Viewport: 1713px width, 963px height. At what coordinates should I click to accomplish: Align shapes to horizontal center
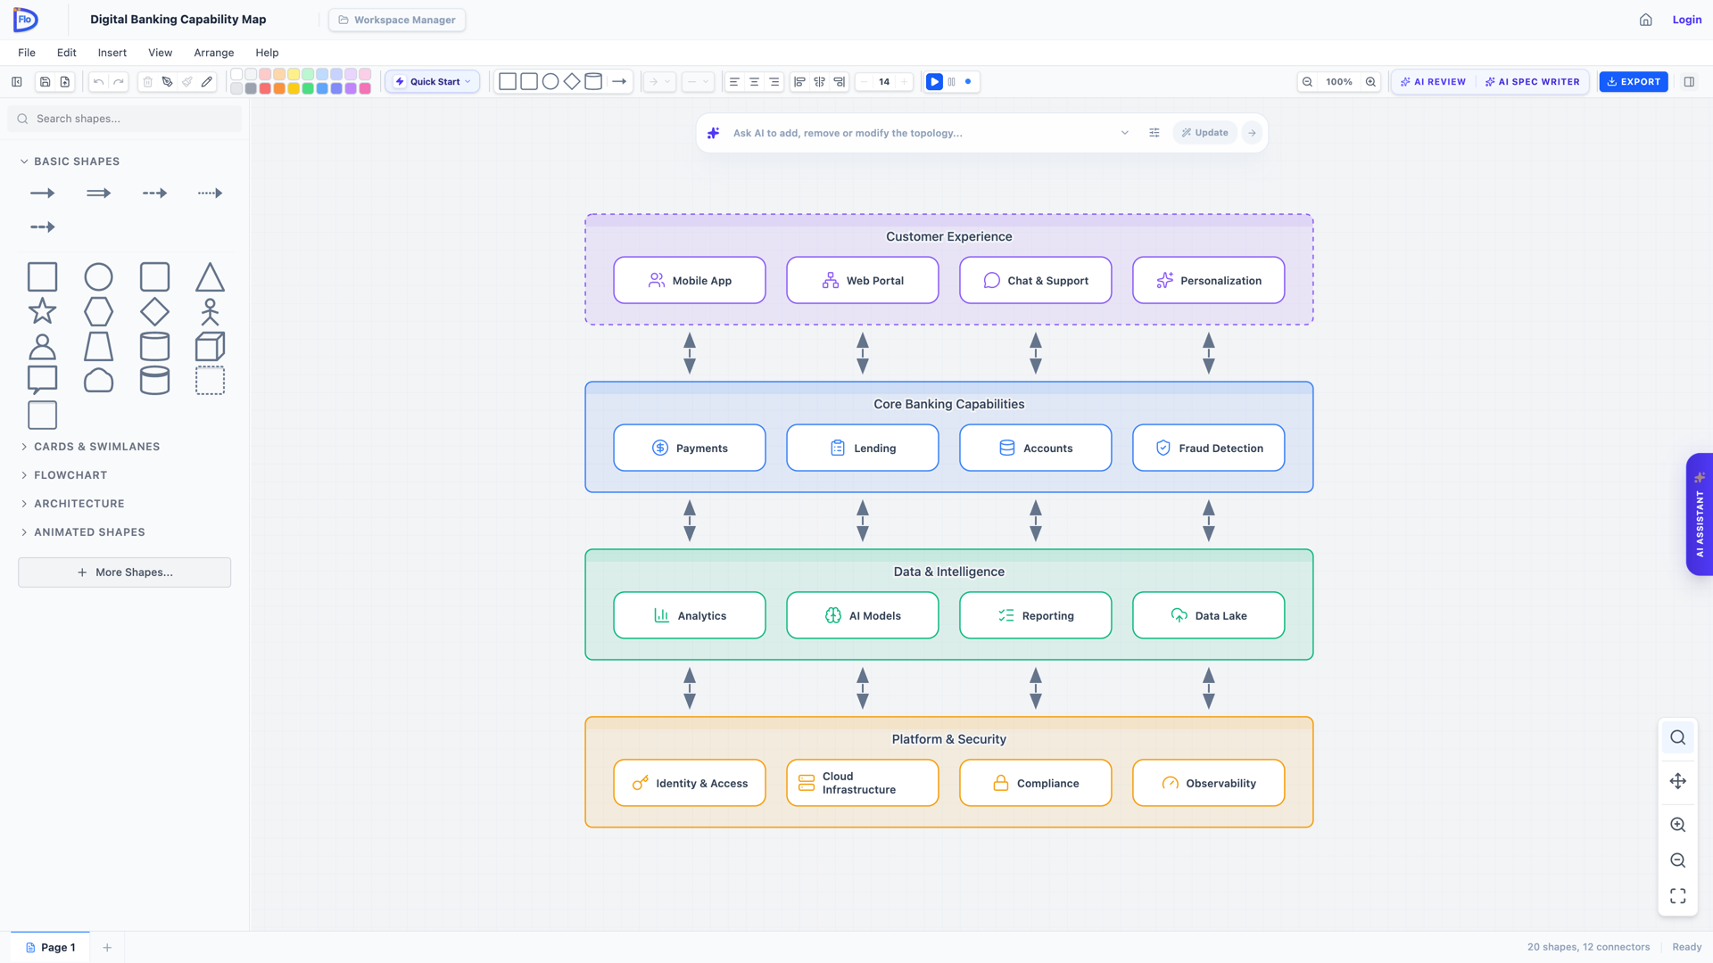pos(819,82)
